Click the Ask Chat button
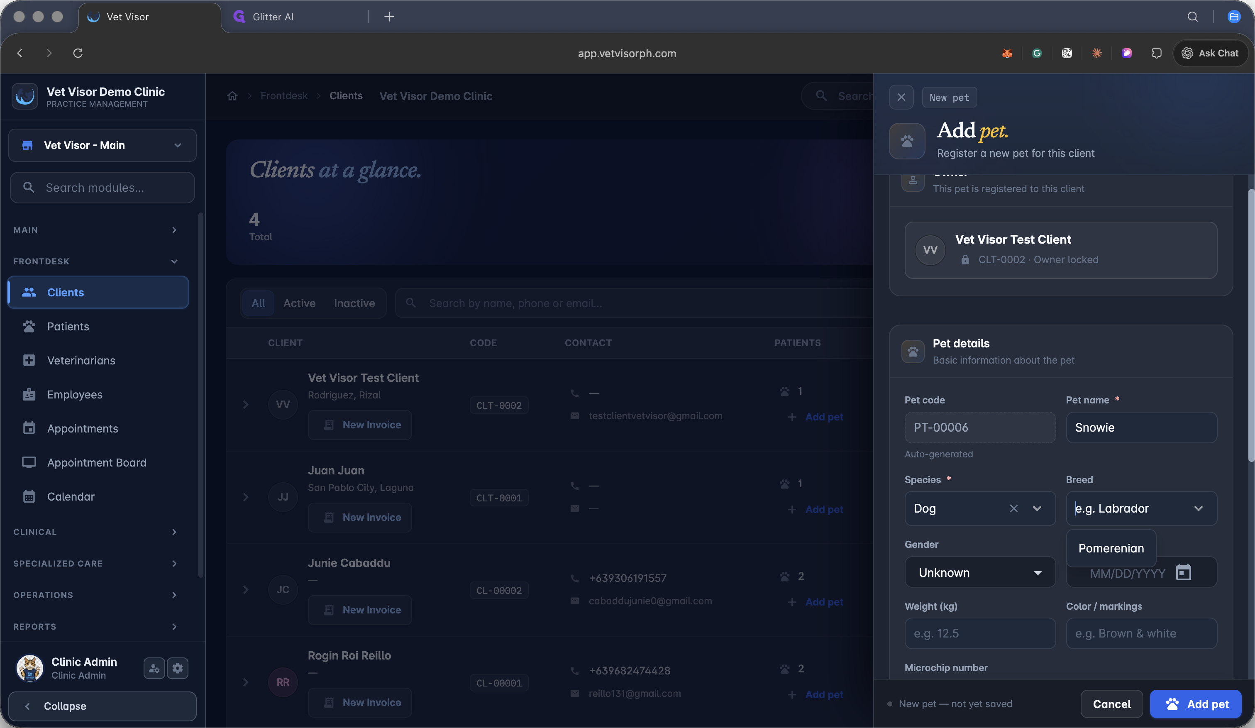The image size is (1255, 728). tap(1210, 53)
